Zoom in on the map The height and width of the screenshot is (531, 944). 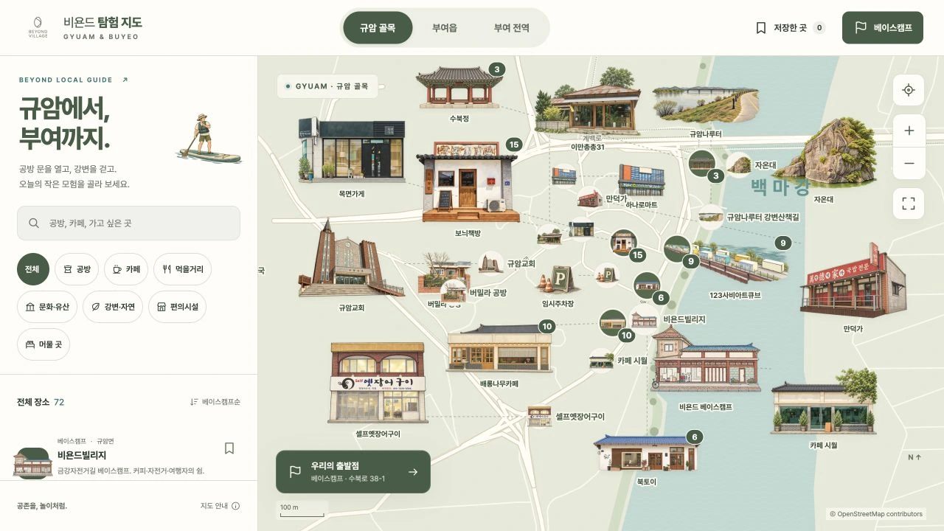tap(909, 131)
